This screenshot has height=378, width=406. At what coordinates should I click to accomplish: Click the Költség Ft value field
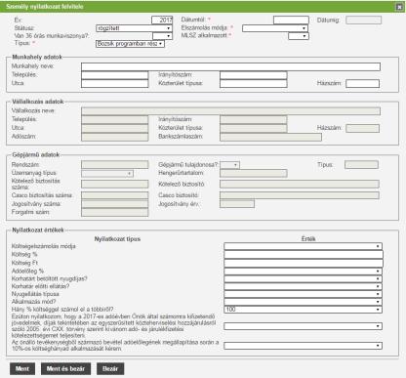click(x=304, y=263)
